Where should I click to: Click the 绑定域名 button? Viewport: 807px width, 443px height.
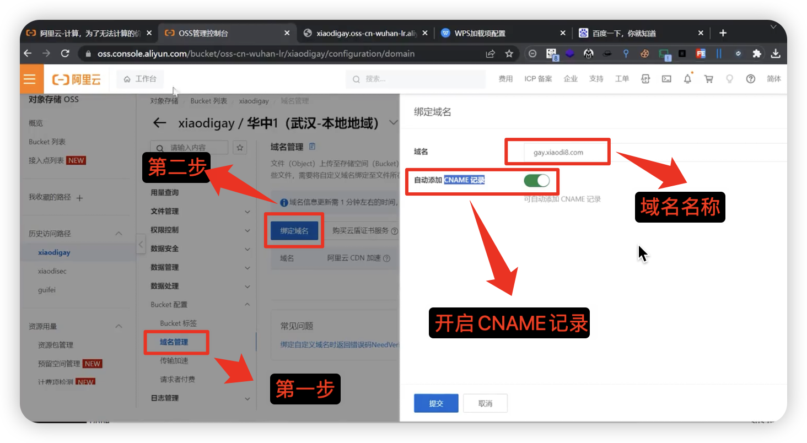[x=294, y=231]
